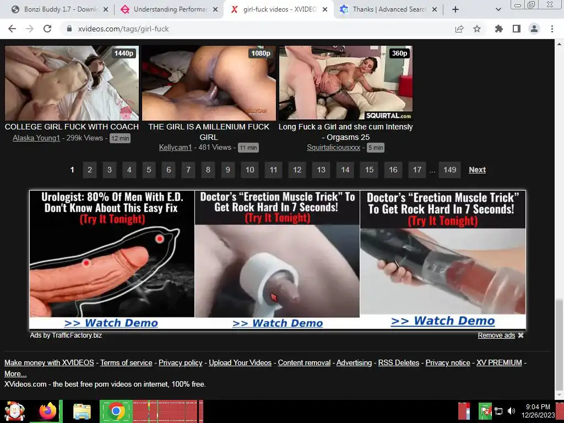The width and height of the screenshot is (564, 423).
Task: Jump to last page 149
Action: (x=449, y=170)
